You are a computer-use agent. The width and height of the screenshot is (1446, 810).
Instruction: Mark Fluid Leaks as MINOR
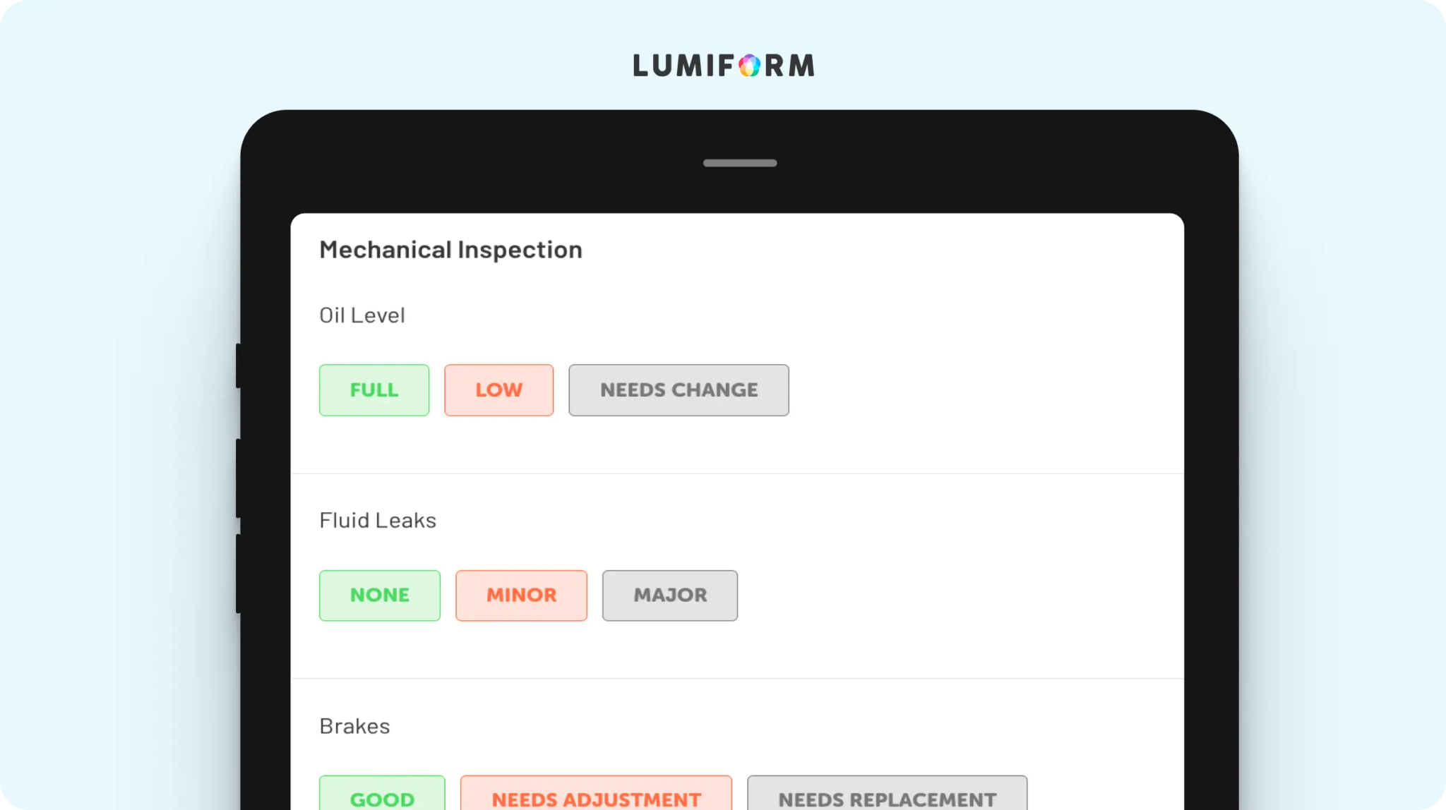[521, 596]
